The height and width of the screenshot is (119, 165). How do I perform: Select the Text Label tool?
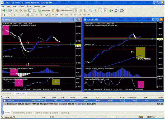(x=41, y=15)
